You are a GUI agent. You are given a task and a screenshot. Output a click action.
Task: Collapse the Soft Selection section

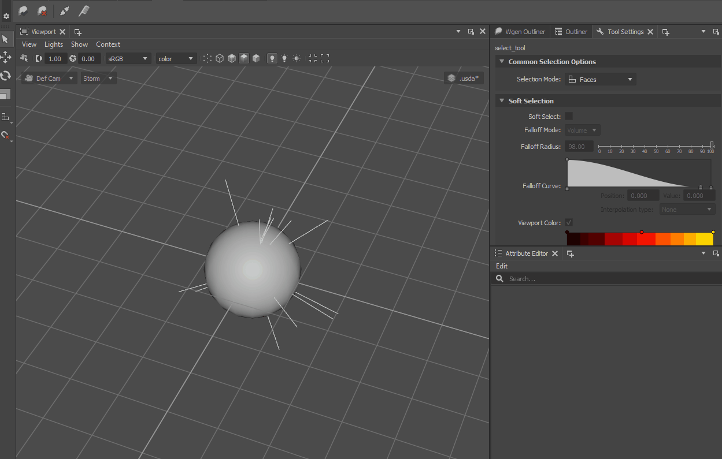tap(502, 100)
